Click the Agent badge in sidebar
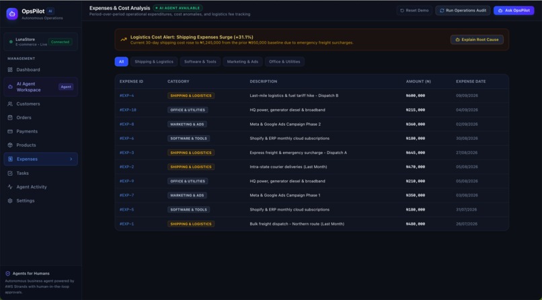Image resolution: width=542 pixels, height=300 pixels. [66, 87]
